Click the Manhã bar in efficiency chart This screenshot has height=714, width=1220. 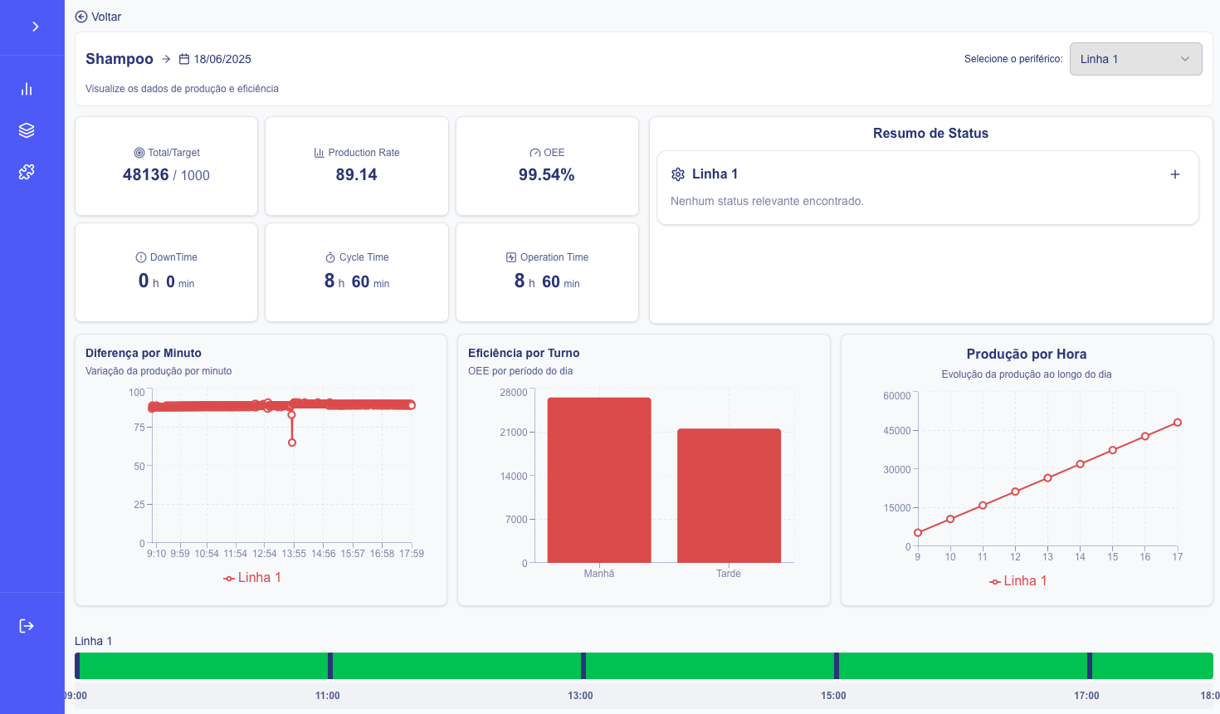point(599,480)
